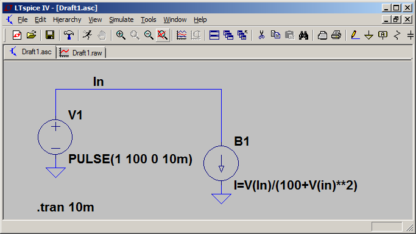Screen dimensions: 416x234
Task: Select the Draw Wire pencil tool
Action: tap(355, 35)
